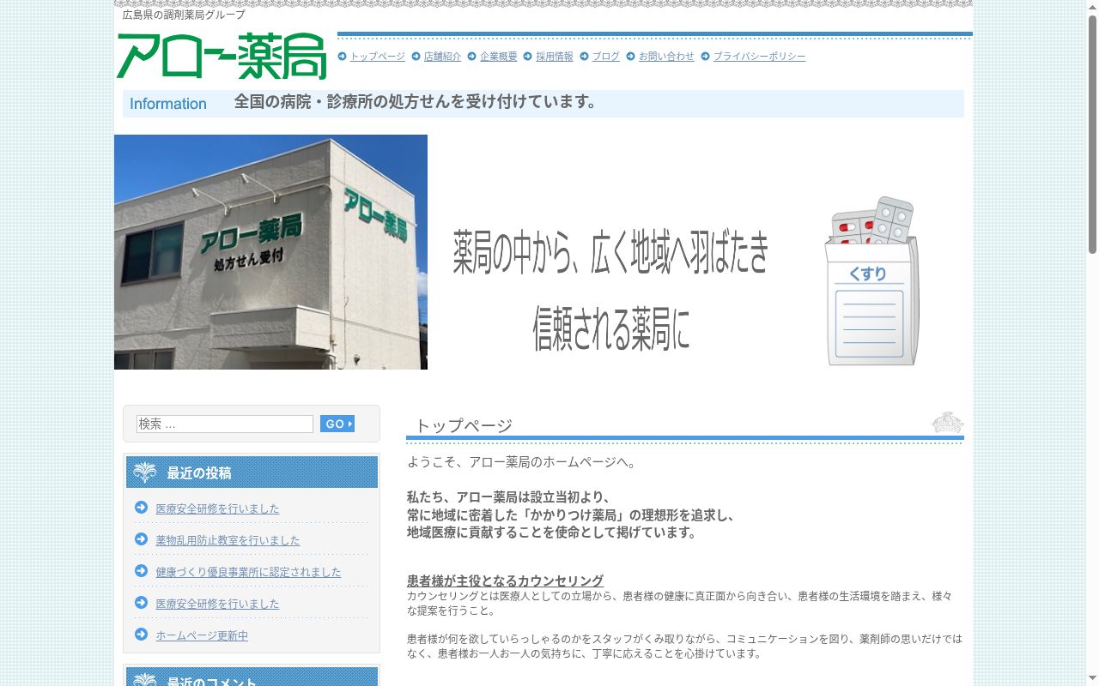
Task: Click the 全国の病院・診療所 information message
Action: pyautogui.click(x=416, y=102)
